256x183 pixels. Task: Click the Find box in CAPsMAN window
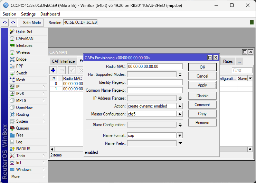[x=242, y=70]
